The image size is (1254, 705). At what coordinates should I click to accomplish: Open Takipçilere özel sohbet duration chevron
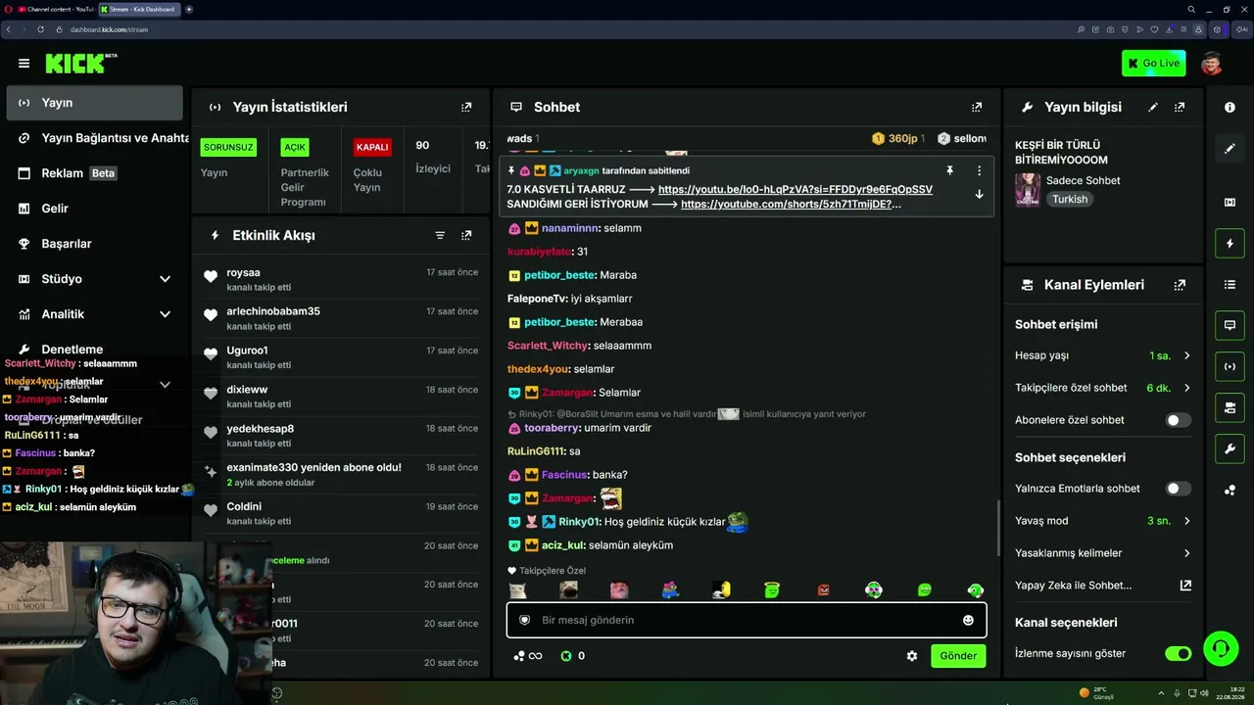(x=1187, y=388)
